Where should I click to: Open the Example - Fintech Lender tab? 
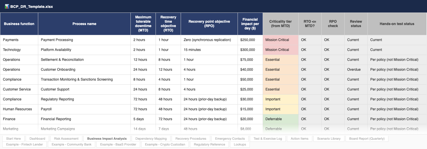tap(25, 144)
